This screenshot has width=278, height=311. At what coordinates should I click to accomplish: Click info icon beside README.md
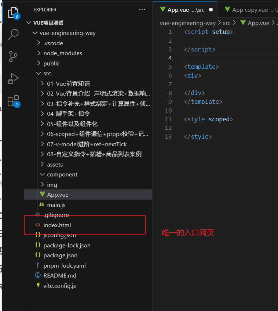pos(38,275)
